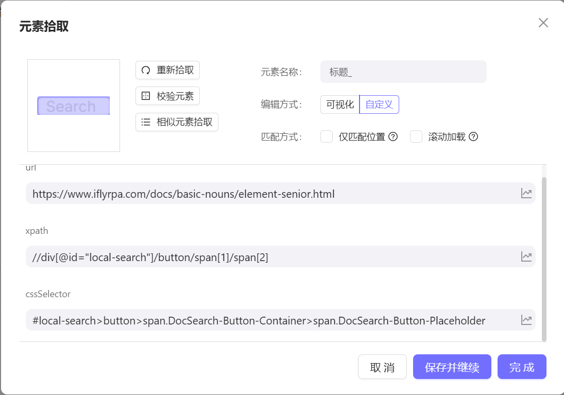
Task: Click help icon beside 仅匹配位置
Action: [393, 136]
